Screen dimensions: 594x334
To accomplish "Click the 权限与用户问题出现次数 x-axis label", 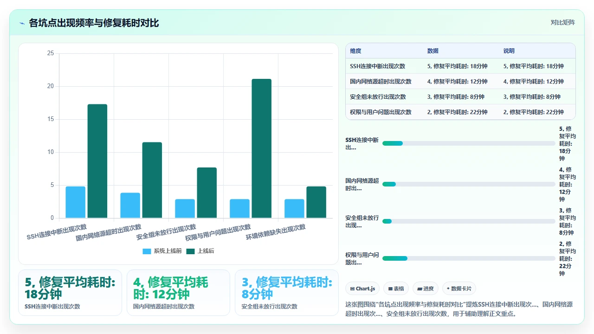I will pyautogui.click(x=218, y=233).
